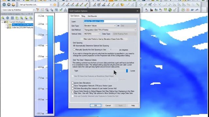
Task: Select Manually Specify the Grid Spacing option
Action: (x=74, y=50)
